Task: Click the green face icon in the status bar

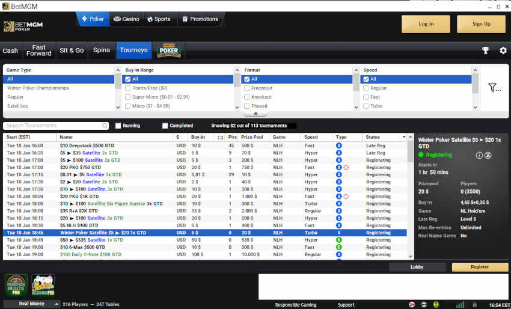Action: (436, 304)
